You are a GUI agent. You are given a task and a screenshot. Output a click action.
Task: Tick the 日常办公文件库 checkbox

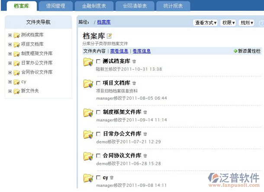98,134
